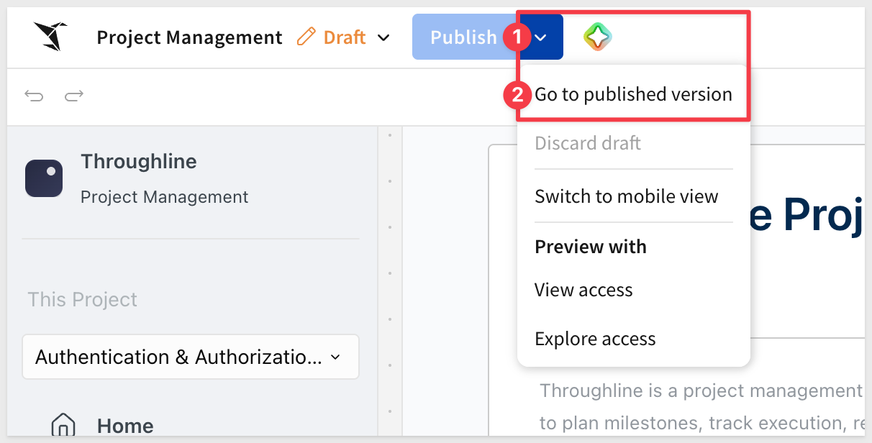Click the Preview with header text
The image size is (872, 443).
591,247
